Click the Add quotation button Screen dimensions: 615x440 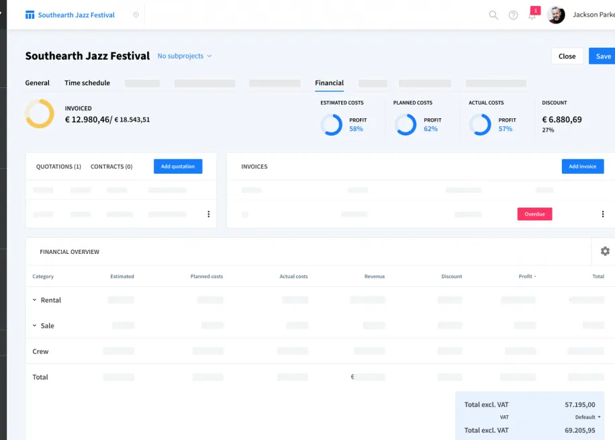pos(177,166)
